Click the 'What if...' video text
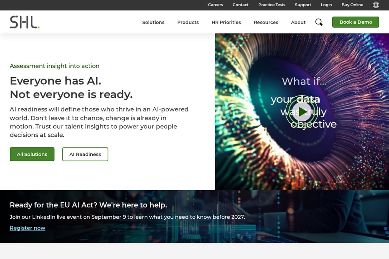 click(x=304, y=81)
